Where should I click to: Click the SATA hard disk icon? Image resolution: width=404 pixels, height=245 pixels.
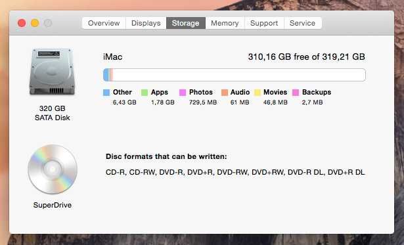coord(52,72)
